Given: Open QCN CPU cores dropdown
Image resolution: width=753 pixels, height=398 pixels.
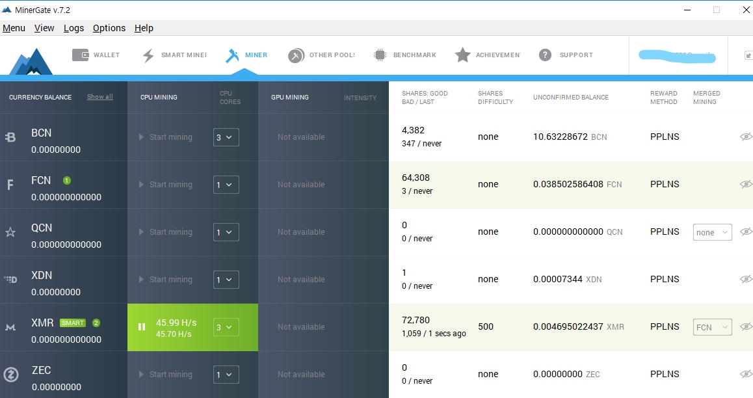Looking at the screenshot, I should tap(226, 232).
